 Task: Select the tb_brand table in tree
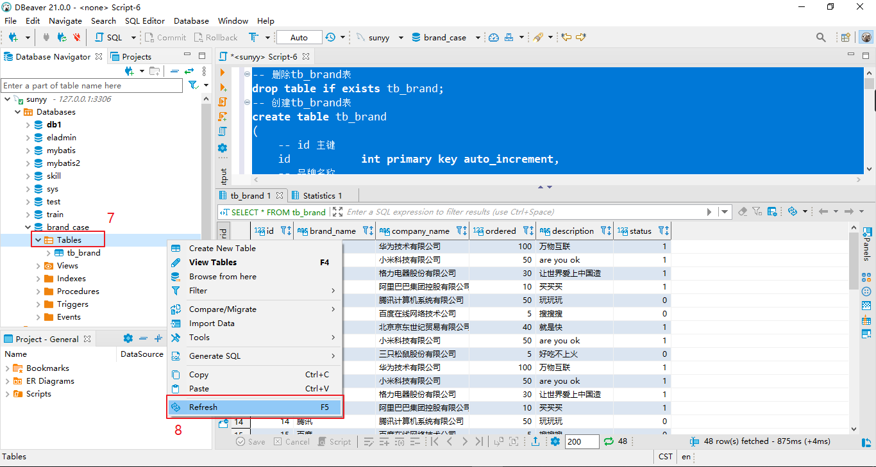pos(83,253)
